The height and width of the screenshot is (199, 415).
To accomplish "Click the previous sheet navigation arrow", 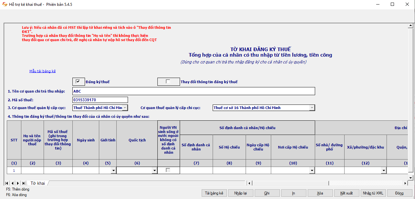I will (13, 183).
